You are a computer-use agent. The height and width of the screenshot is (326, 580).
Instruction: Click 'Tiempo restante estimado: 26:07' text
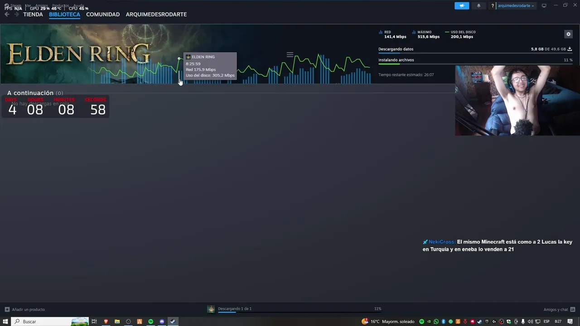(x=406, y=75)
